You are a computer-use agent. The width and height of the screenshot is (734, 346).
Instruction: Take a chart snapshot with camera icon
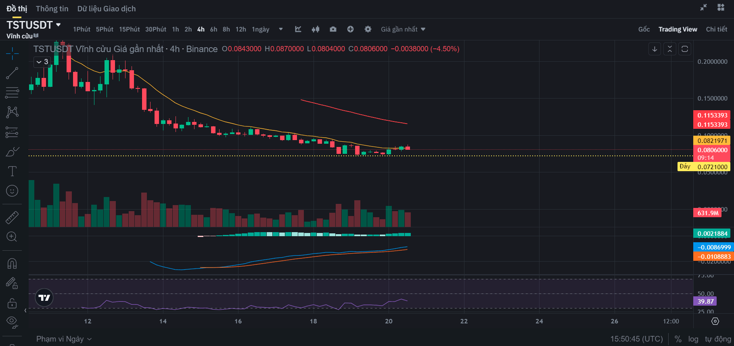click(333, 29)
